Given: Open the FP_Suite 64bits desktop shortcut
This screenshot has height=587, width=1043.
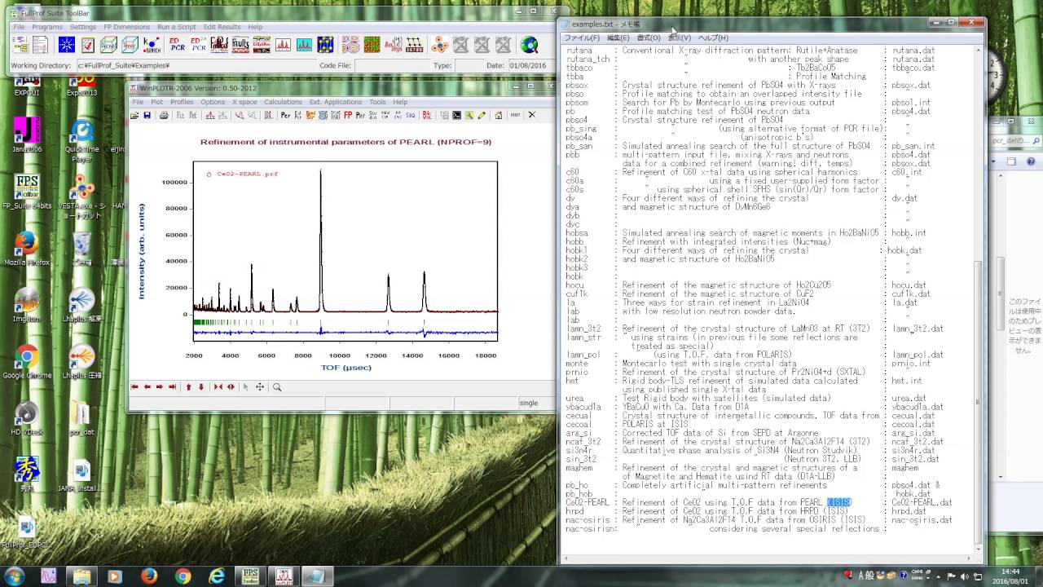Looking at the screenshot, I should coord(26,189).
